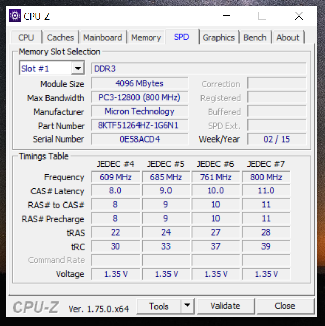The width and height of the screenshot is (325, 326).
Task: Switch to the Mainboard tab
Action: (102, 38)
